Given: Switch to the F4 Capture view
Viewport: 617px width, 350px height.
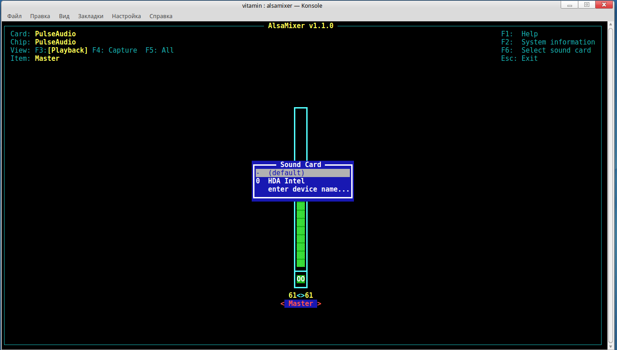Looking at the screenshot, I should (114, 50).
